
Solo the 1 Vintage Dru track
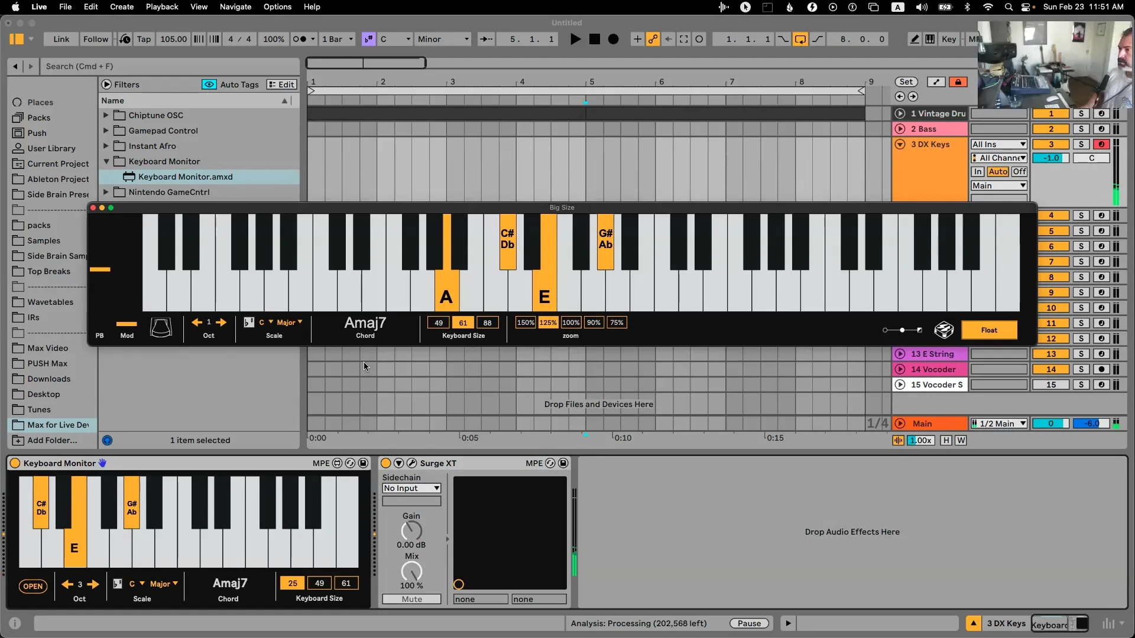1081,113
